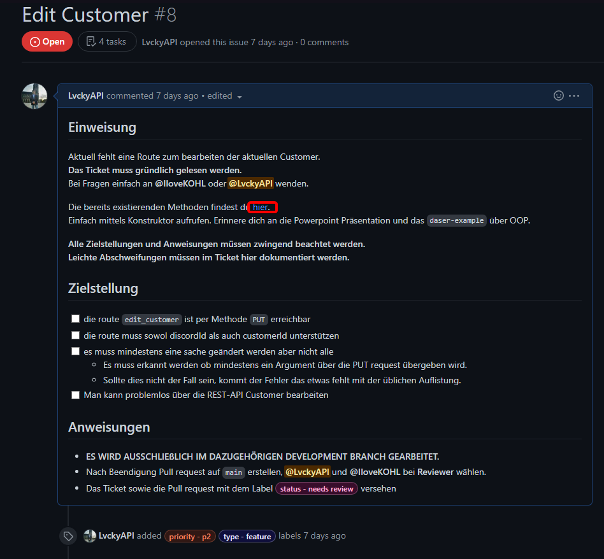Check the discordId and customerId task

coord(75,336)
